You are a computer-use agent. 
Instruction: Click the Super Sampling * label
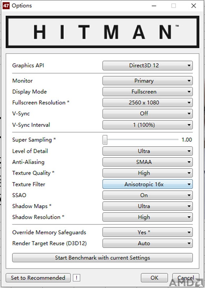[34, 140]
